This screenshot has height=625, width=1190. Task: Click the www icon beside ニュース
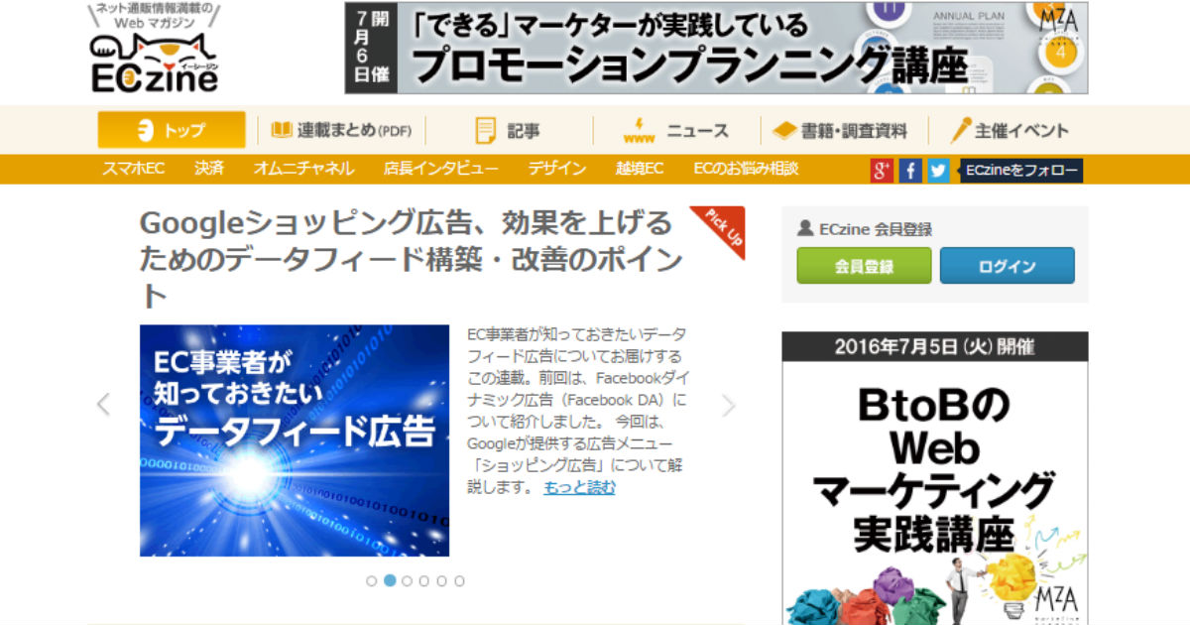coord(639,130)
